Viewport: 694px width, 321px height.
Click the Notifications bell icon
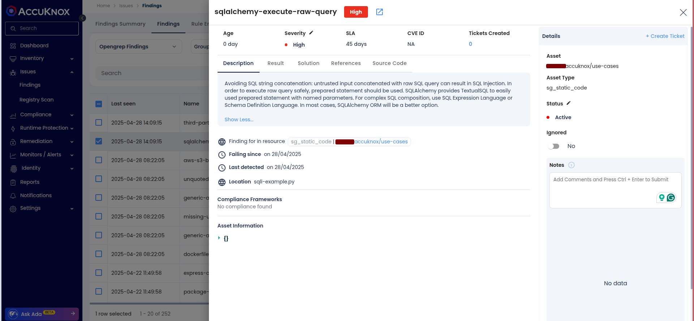click(x=13, y=196)
